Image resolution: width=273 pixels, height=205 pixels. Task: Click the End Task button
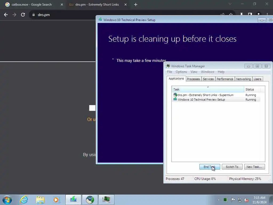(210, 167)
